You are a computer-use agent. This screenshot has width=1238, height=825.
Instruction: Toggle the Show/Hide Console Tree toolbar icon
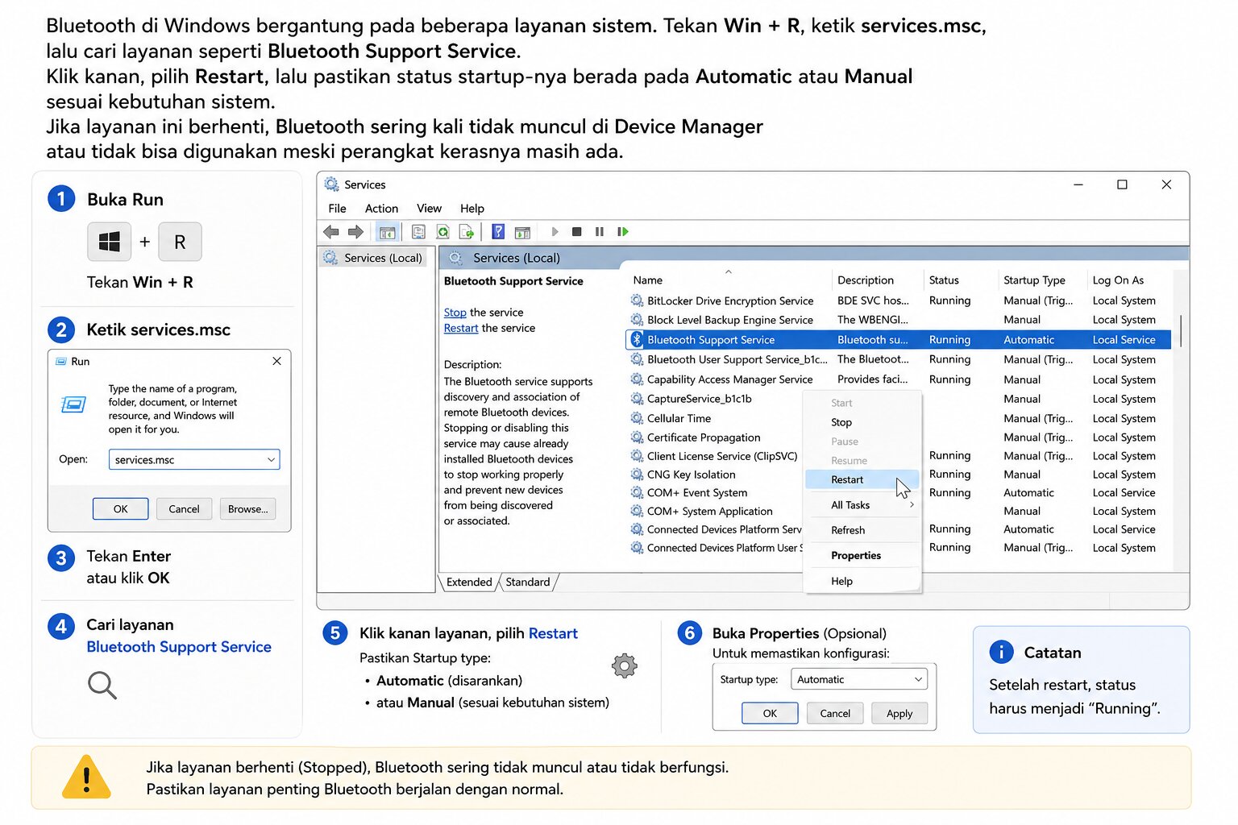click(387, 232)
